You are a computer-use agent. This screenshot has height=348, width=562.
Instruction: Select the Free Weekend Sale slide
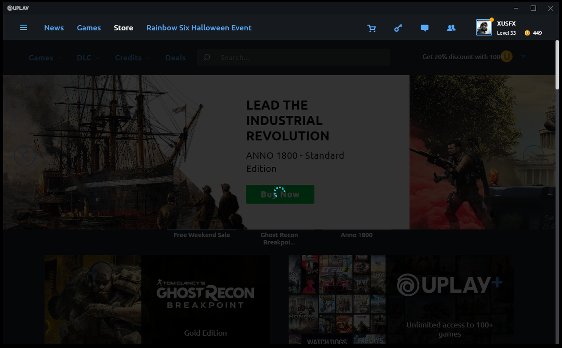pos(202,235)
